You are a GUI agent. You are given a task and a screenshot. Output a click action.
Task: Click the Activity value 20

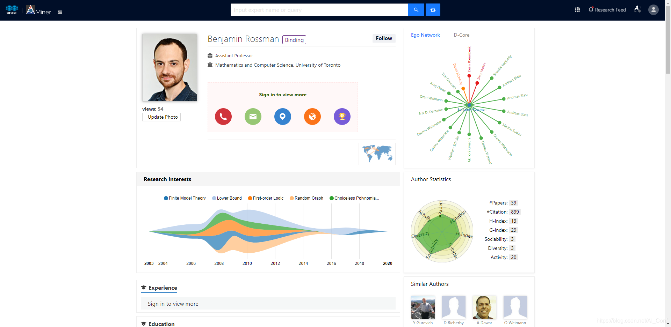click(x=513, y=257)
